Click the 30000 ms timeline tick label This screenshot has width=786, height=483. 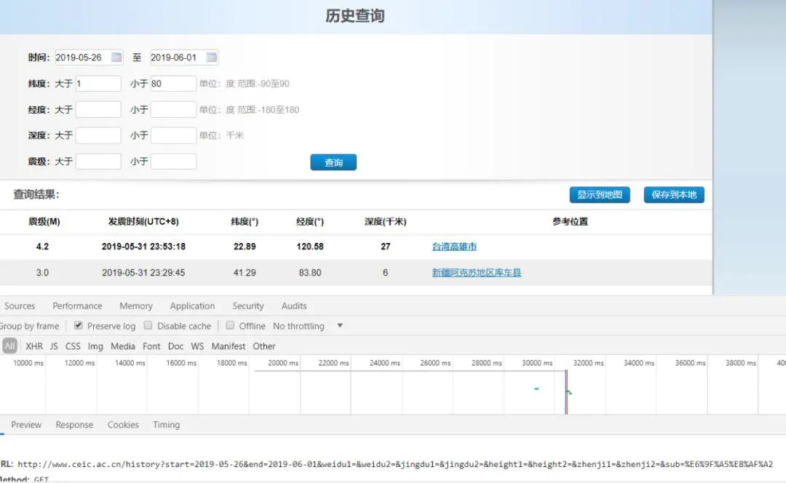coord(537,363)
